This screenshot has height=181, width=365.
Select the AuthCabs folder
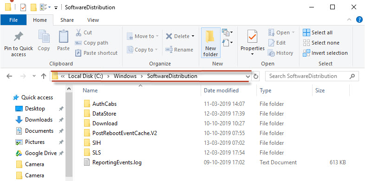click(x=100, y=104)
